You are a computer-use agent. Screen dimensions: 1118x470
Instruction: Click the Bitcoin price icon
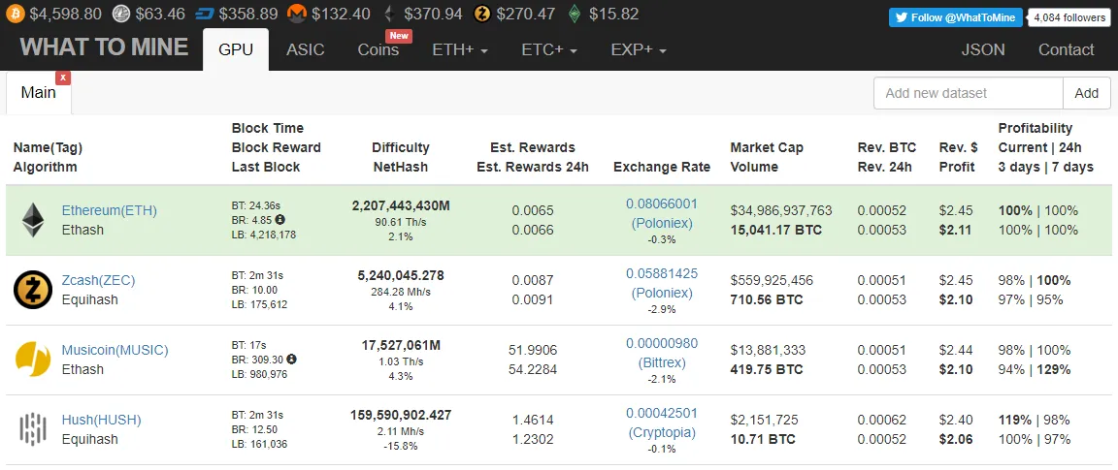tap(15, 14)
